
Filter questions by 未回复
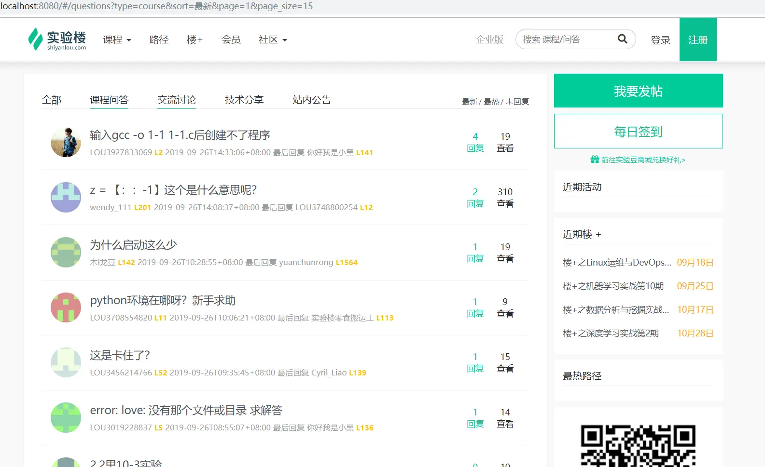click(x=517, y=102)
